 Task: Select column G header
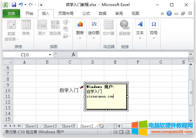pos(161,62)
